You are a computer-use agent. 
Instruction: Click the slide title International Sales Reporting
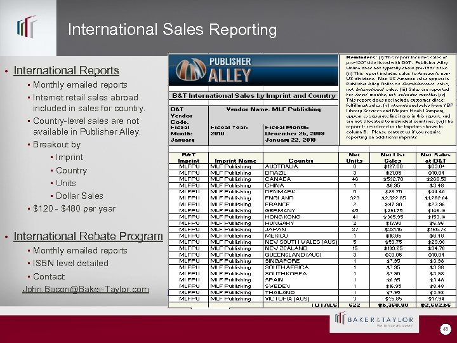point(172,30)
